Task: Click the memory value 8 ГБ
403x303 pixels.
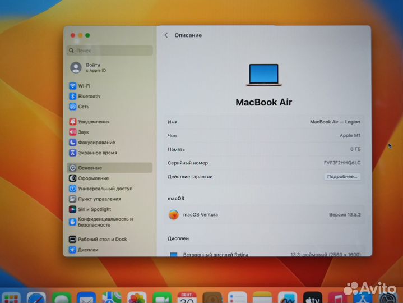Action: pyautogui.click(x=355, y=149)
